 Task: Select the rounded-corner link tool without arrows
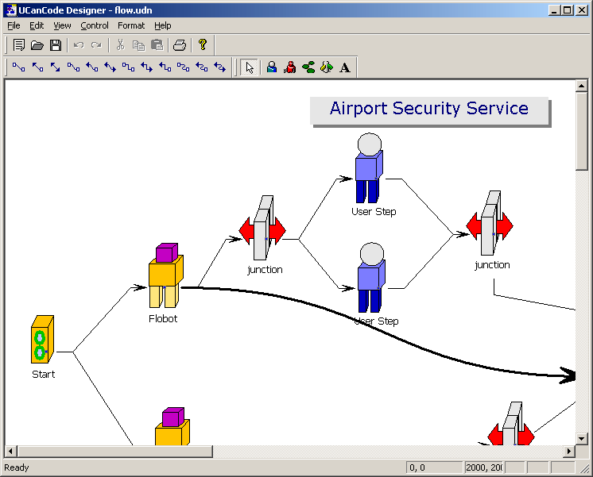tap(183, 67)
